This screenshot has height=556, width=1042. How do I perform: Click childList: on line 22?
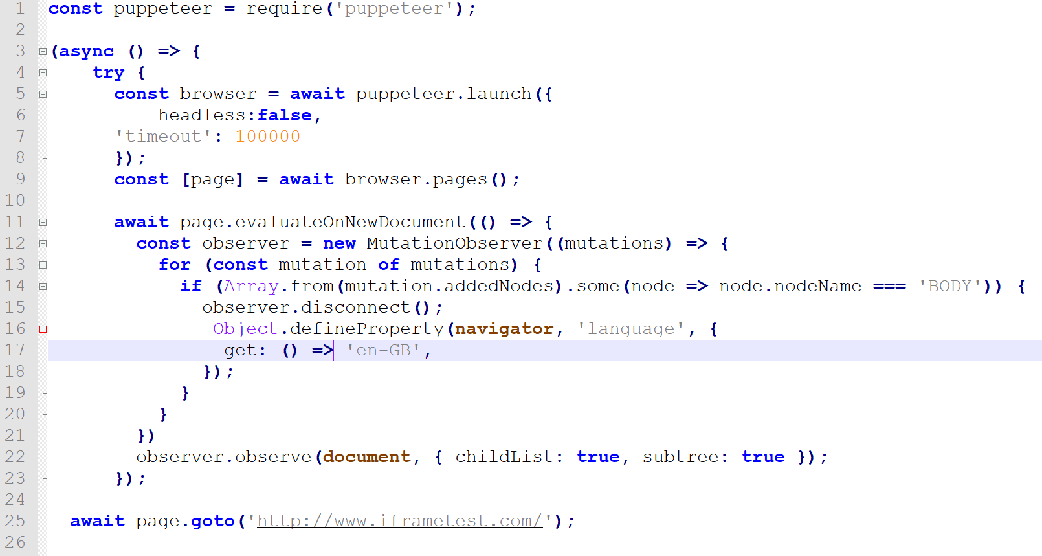pos(509,457)
